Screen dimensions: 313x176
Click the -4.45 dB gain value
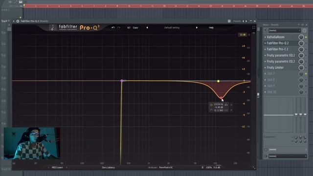pos(219,108)
